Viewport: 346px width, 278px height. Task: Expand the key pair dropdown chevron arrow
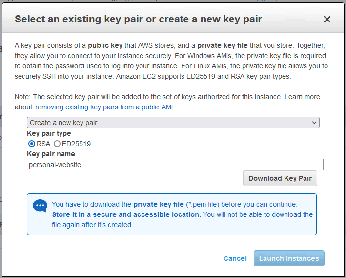click(314, 123)
